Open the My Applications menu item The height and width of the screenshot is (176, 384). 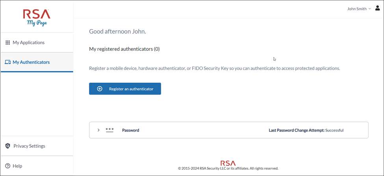tap(28, 43)
